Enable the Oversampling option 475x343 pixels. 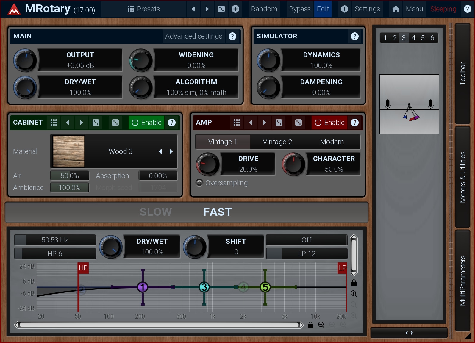199,183
